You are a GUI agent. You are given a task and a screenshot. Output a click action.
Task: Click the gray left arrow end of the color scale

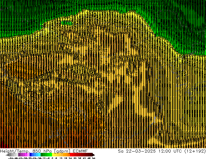[7, 155]
